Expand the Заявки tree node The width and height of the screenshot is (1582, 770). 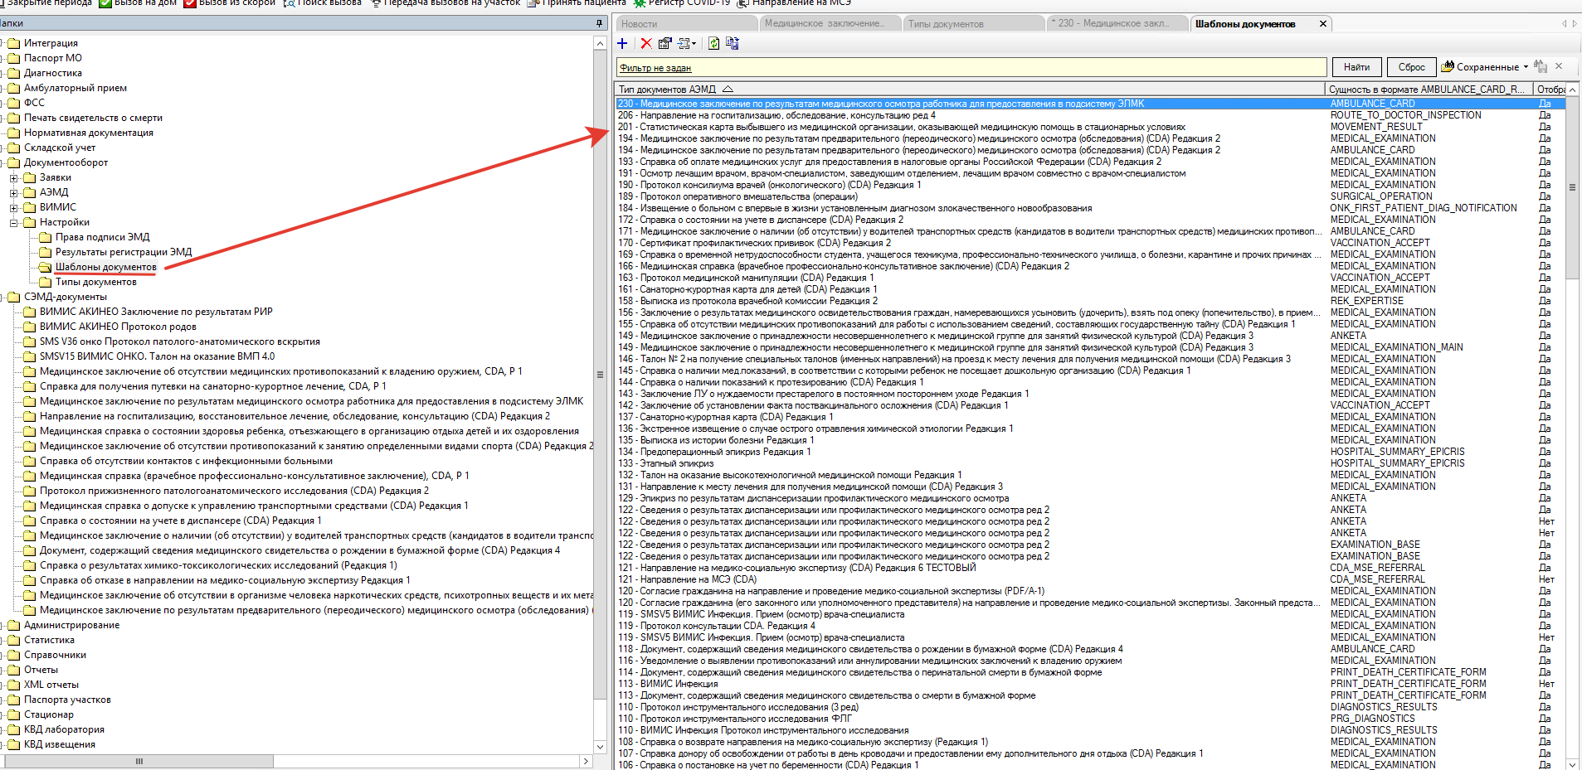(x=14, y=177)
